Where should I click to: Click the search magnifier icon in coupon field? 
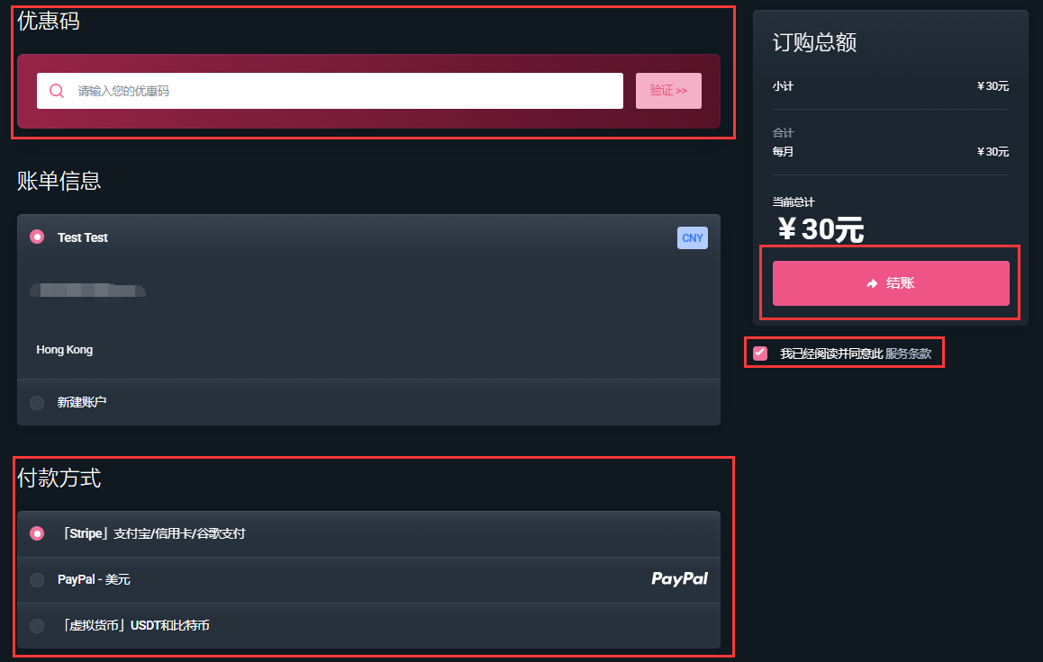coord(57,91)
